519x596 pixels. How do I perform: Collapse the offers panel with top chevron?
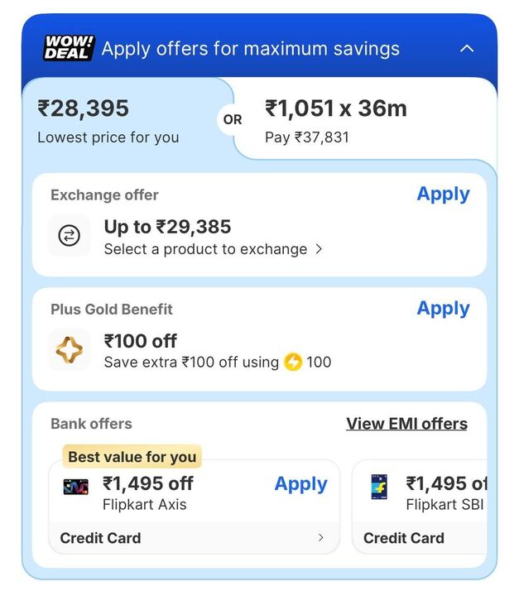coord(467,48)
